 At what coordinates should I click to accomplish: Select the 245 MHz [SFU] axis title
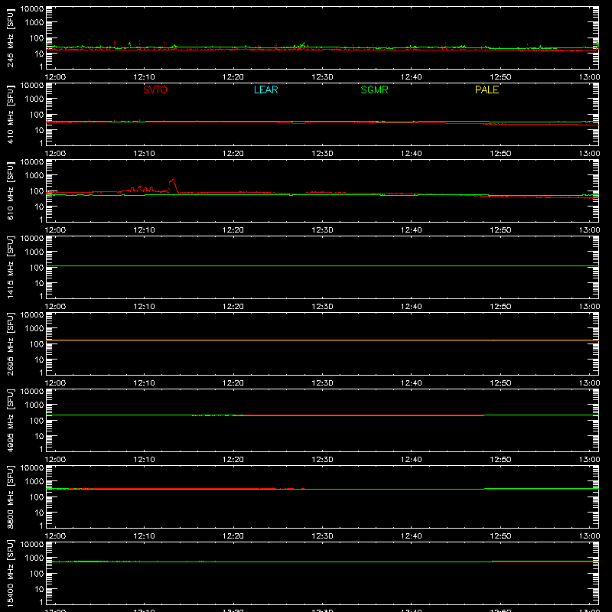tap(11, 37)
